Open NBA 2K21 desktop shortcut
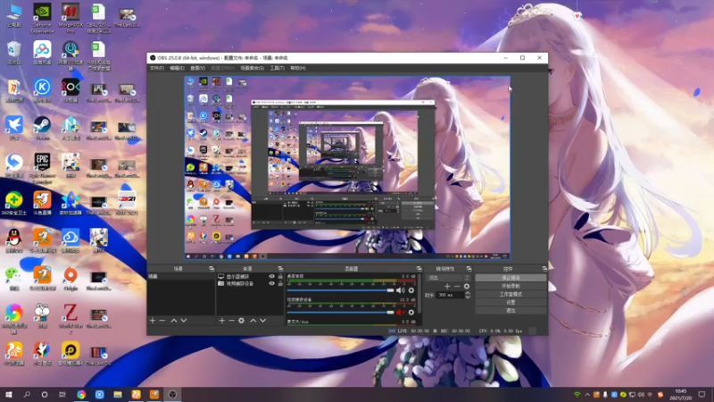 127,204
